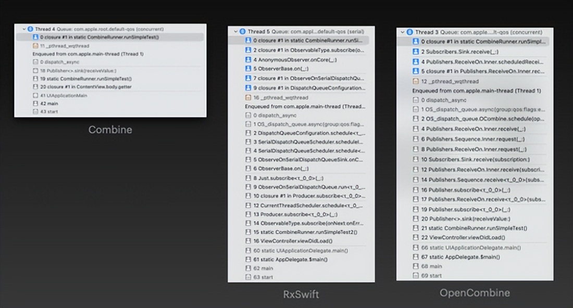Select '61 static AppDelegate.$main()' frame

298,260
